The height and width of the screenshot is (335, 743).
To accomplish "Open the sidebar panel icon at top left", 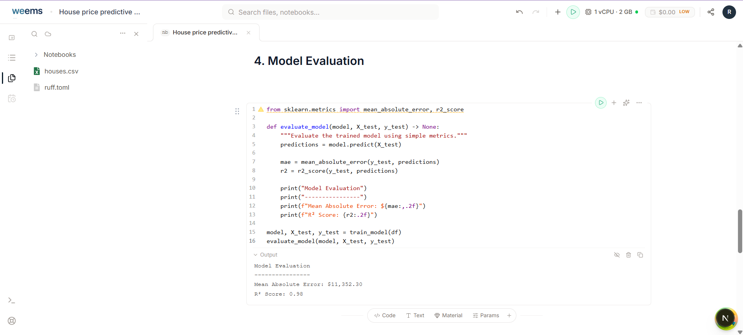I will [x=12, y=37].
